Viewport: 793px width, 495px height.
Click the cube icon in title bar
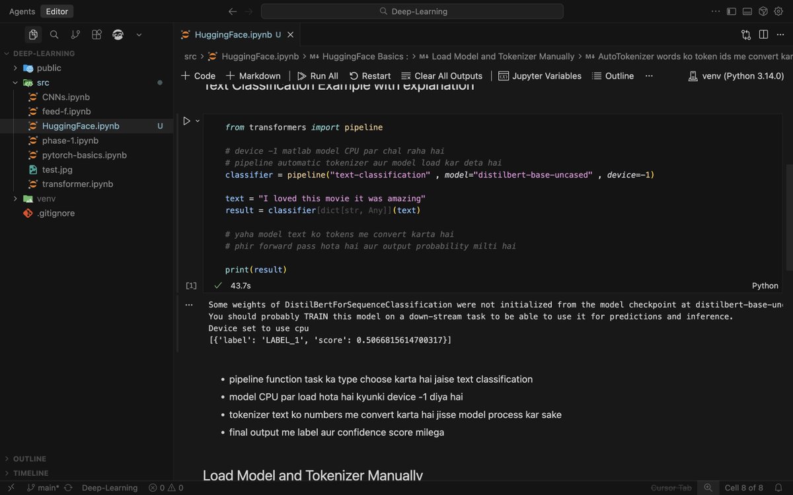[763, 11]
